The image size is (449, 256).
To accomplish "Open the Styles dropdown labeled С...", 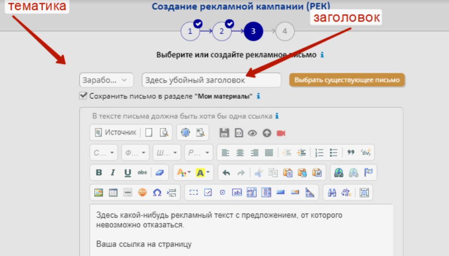I will (103, 153).
